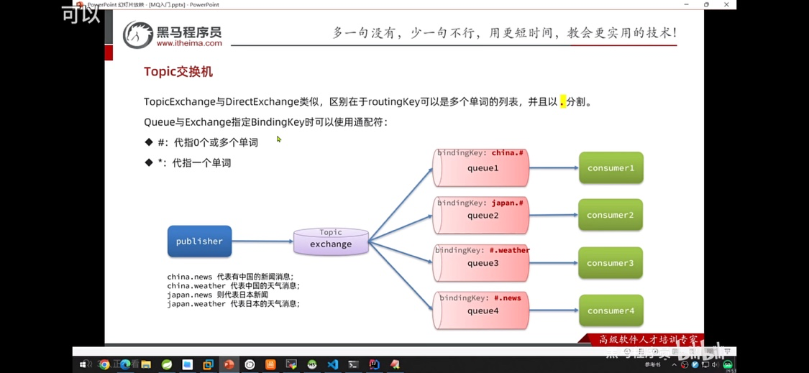The height and width of the screenshot is (373, 809).
Task: Open network settings tray icon
Action: click(705, 365)
